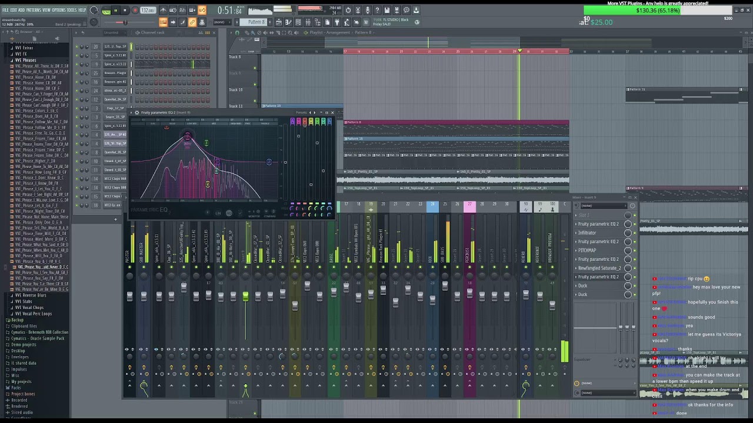Open the ADD menu
The width and height of the screenshot is (753, 423).
tap(22, 10)
